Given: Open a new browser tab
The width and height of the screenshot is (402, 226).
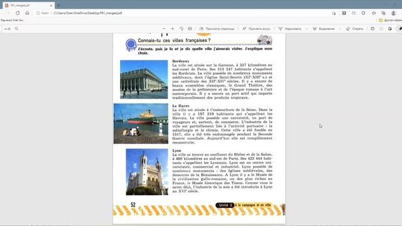Looking at the screenshot, I should coord(58,5).
